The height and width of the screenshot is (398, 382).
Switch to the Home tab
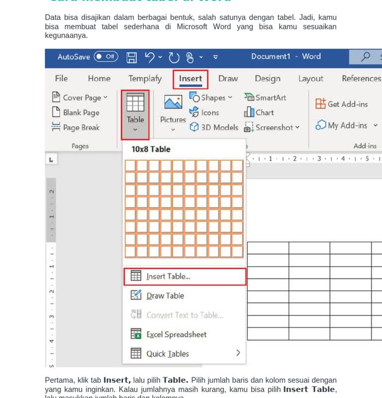point(99,79)
